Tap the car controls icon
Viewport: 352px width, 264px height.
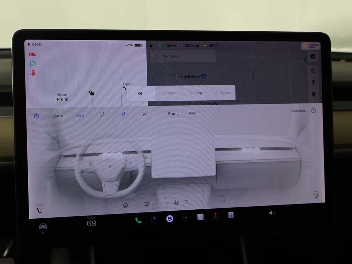(x=43, y=226)
